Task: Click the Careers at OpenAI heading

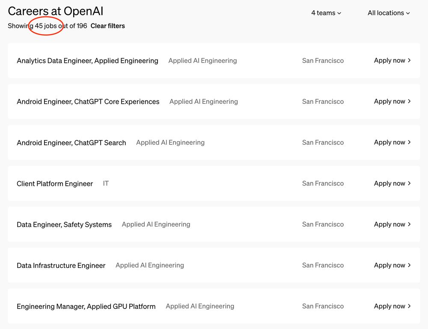Action: point(56,11)
